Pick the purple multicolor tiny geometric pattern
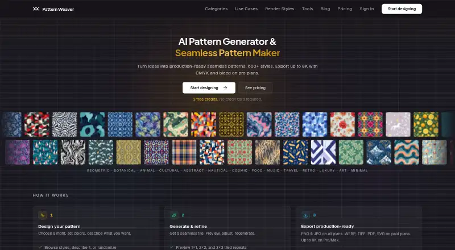455x250 pixels. click(156, 152)
